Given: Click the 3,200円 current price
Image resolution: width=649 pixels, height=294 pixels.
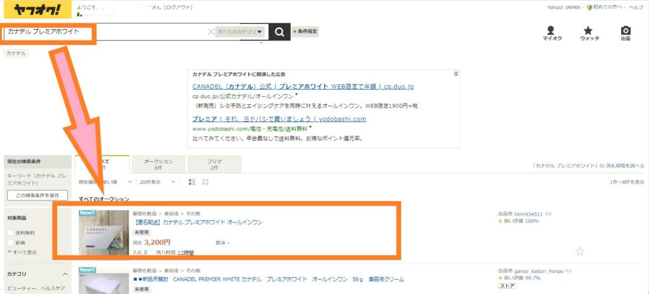Looking at the screenshot, I should [x=157, y=242].
